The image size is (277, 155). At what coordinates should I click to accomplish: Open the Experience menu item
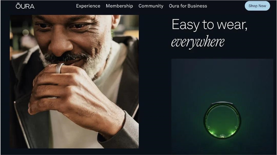[x=88, y=6]
